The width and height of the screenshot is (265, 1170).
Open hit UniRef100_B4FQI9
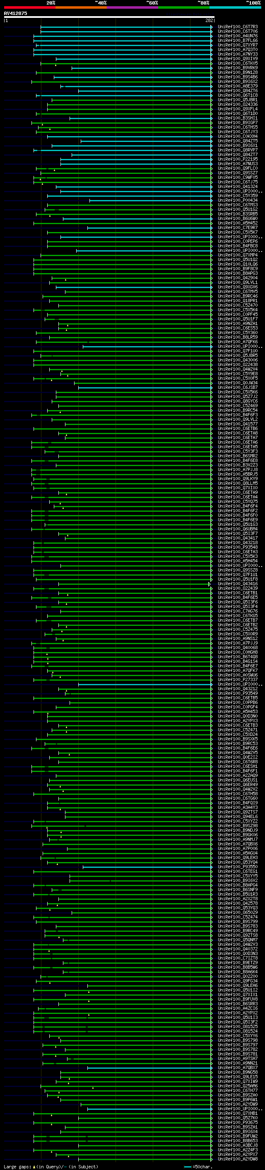(x=238, y=803)
